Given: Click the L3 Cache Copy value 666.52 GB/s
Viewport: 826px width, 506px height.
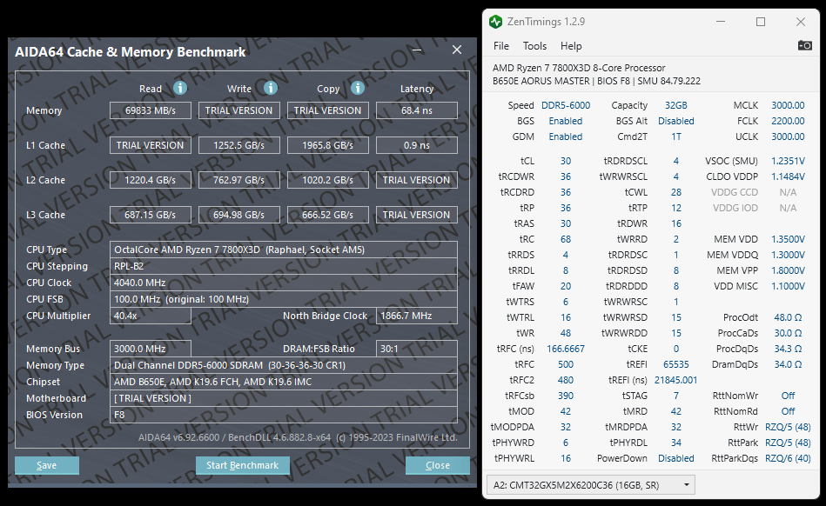Looking at the screenshot, I should point(327,215).
